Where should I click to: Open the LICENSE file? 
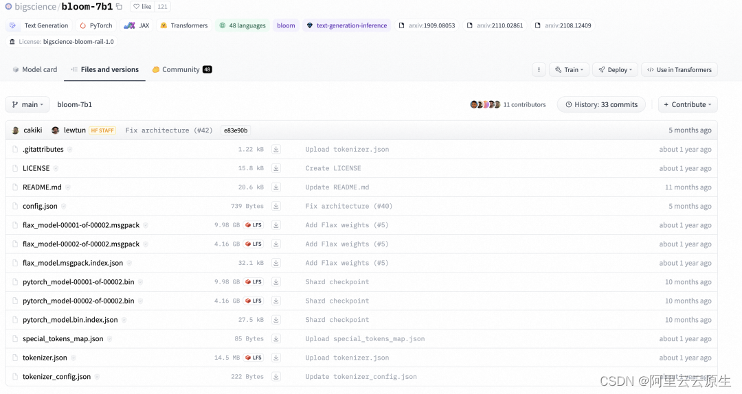click(36, 168)
